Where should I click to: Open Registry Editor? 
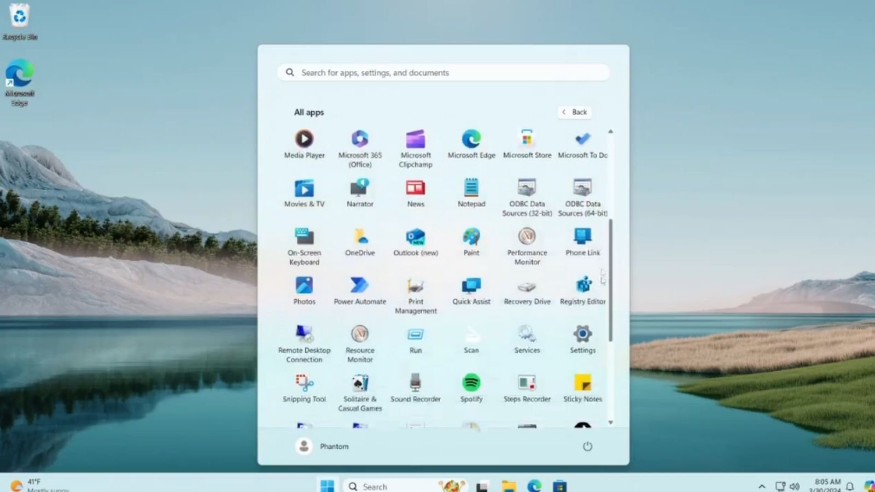tap(582, 290)
